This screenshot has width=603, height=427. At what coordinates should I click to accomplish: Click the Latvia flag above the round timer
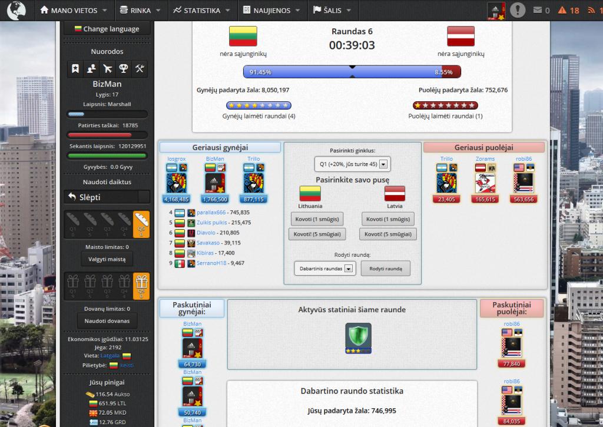[460, 36]
